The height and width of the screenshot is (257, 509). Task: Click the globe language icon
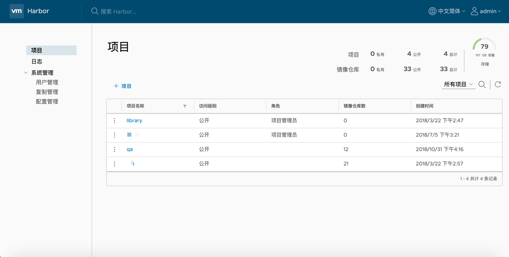point(432,11)
